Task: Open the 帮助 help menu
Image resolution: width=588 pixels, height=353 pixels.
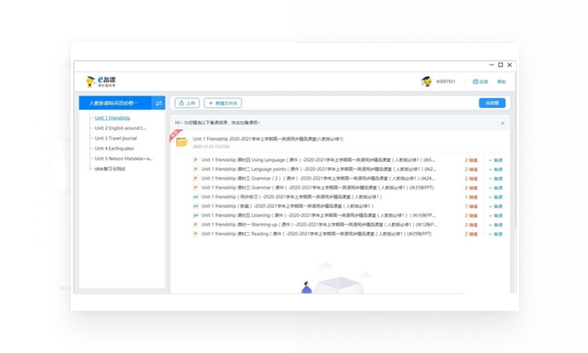Action: point(501,82)
